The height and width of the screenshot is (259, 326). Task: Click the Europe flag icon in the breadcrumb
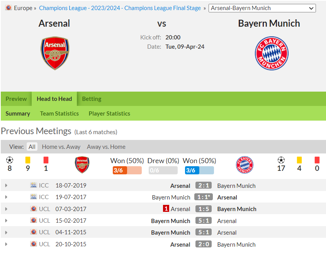(x=8, y=8)
